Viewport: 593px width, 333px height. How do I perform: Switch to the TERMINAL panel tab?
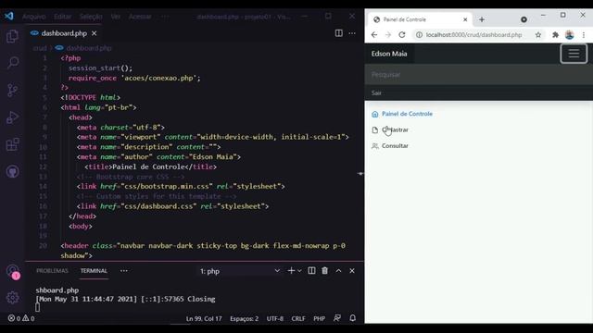tap(94, 271)
